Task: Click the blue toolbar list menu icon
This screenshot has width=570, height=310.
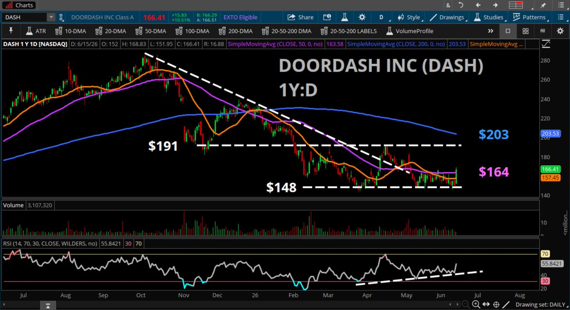Action: pyautogui.click(x=560, y=17)
